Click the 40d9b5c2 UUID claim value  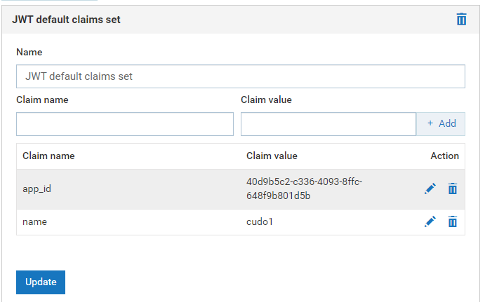click(303, 188)
